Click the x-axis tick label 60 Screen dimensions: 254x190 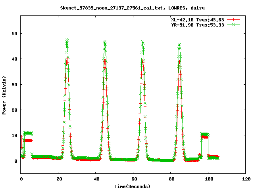click(x=134, y=179)
